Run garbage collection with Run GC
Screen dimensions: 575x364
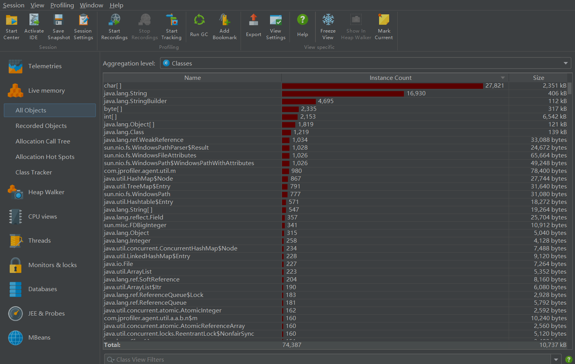click(199, 26)
